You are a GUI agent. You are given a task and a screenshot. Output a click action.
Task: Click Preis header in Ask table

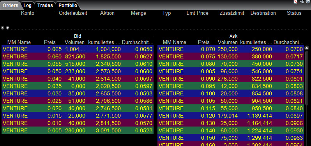click(204, 42)
